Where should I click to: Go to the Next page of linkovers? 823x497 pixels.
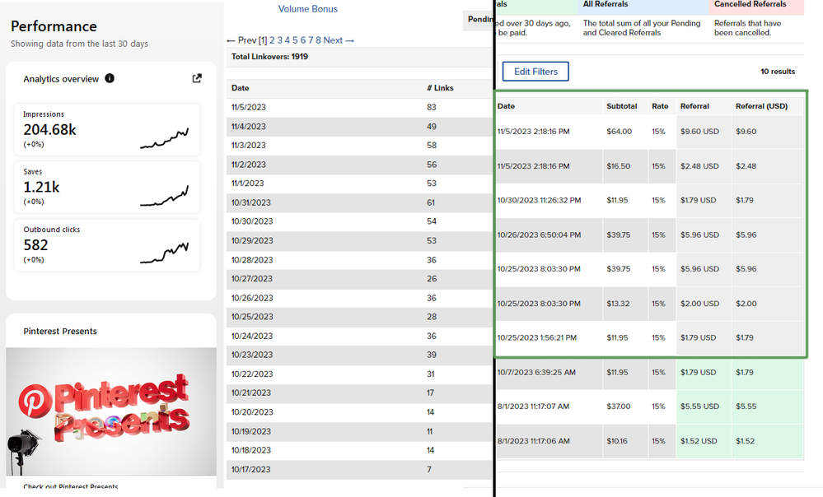(339, 40)
